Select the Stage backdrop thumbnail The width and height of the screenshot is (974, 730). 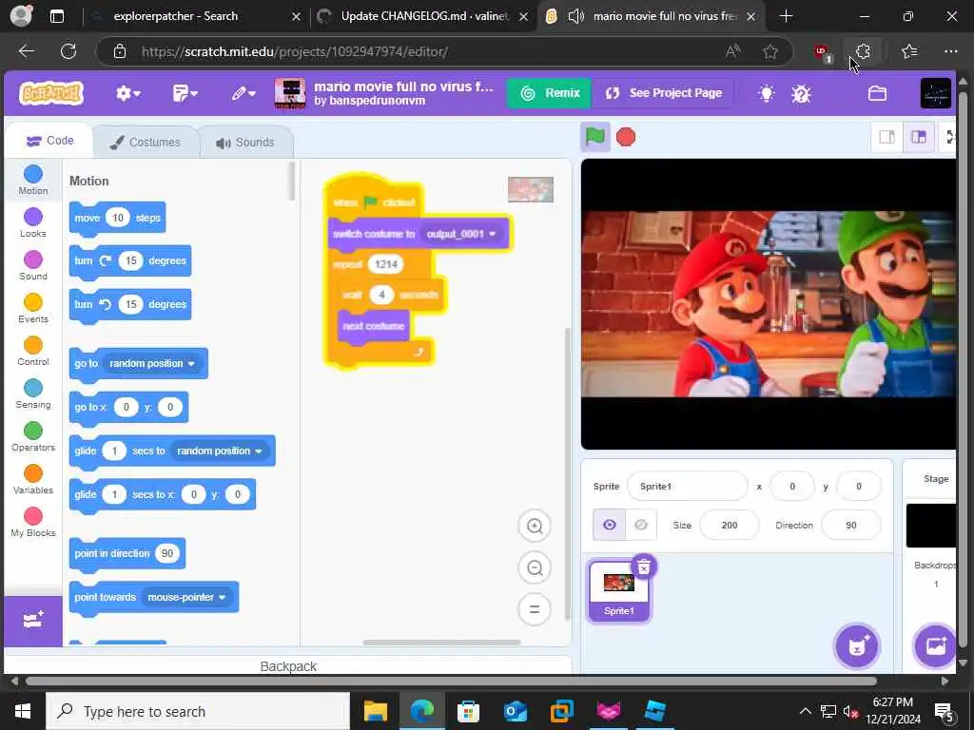(931, 525)
